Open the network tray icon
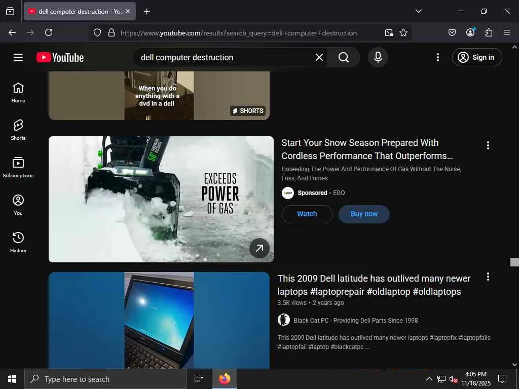The image size is (519, 389). [441, 379]
